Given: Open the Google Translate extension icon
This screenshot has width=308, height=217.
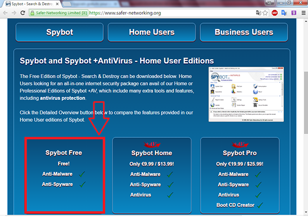Looking at the screenshot, I should (284, 13).
